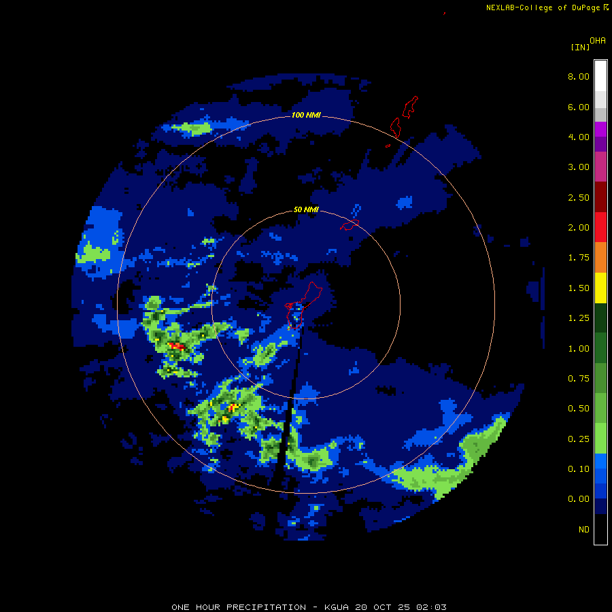The height and width of the screenshot is (612, 612).
Task: Click the black ND legend swatch
Action: pos(600,529)
